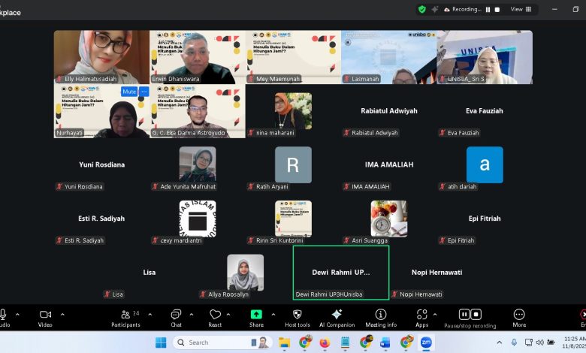Open the React emoji menu
586x353 pixels.
tap(216, 316)
